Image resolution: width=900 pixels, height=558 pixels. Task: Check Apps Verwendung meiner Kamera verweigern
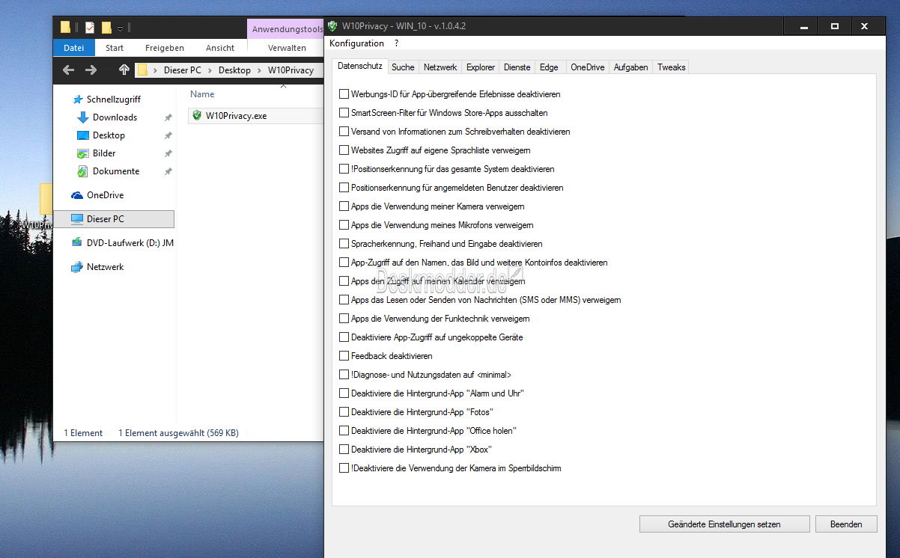coord(344,206)
